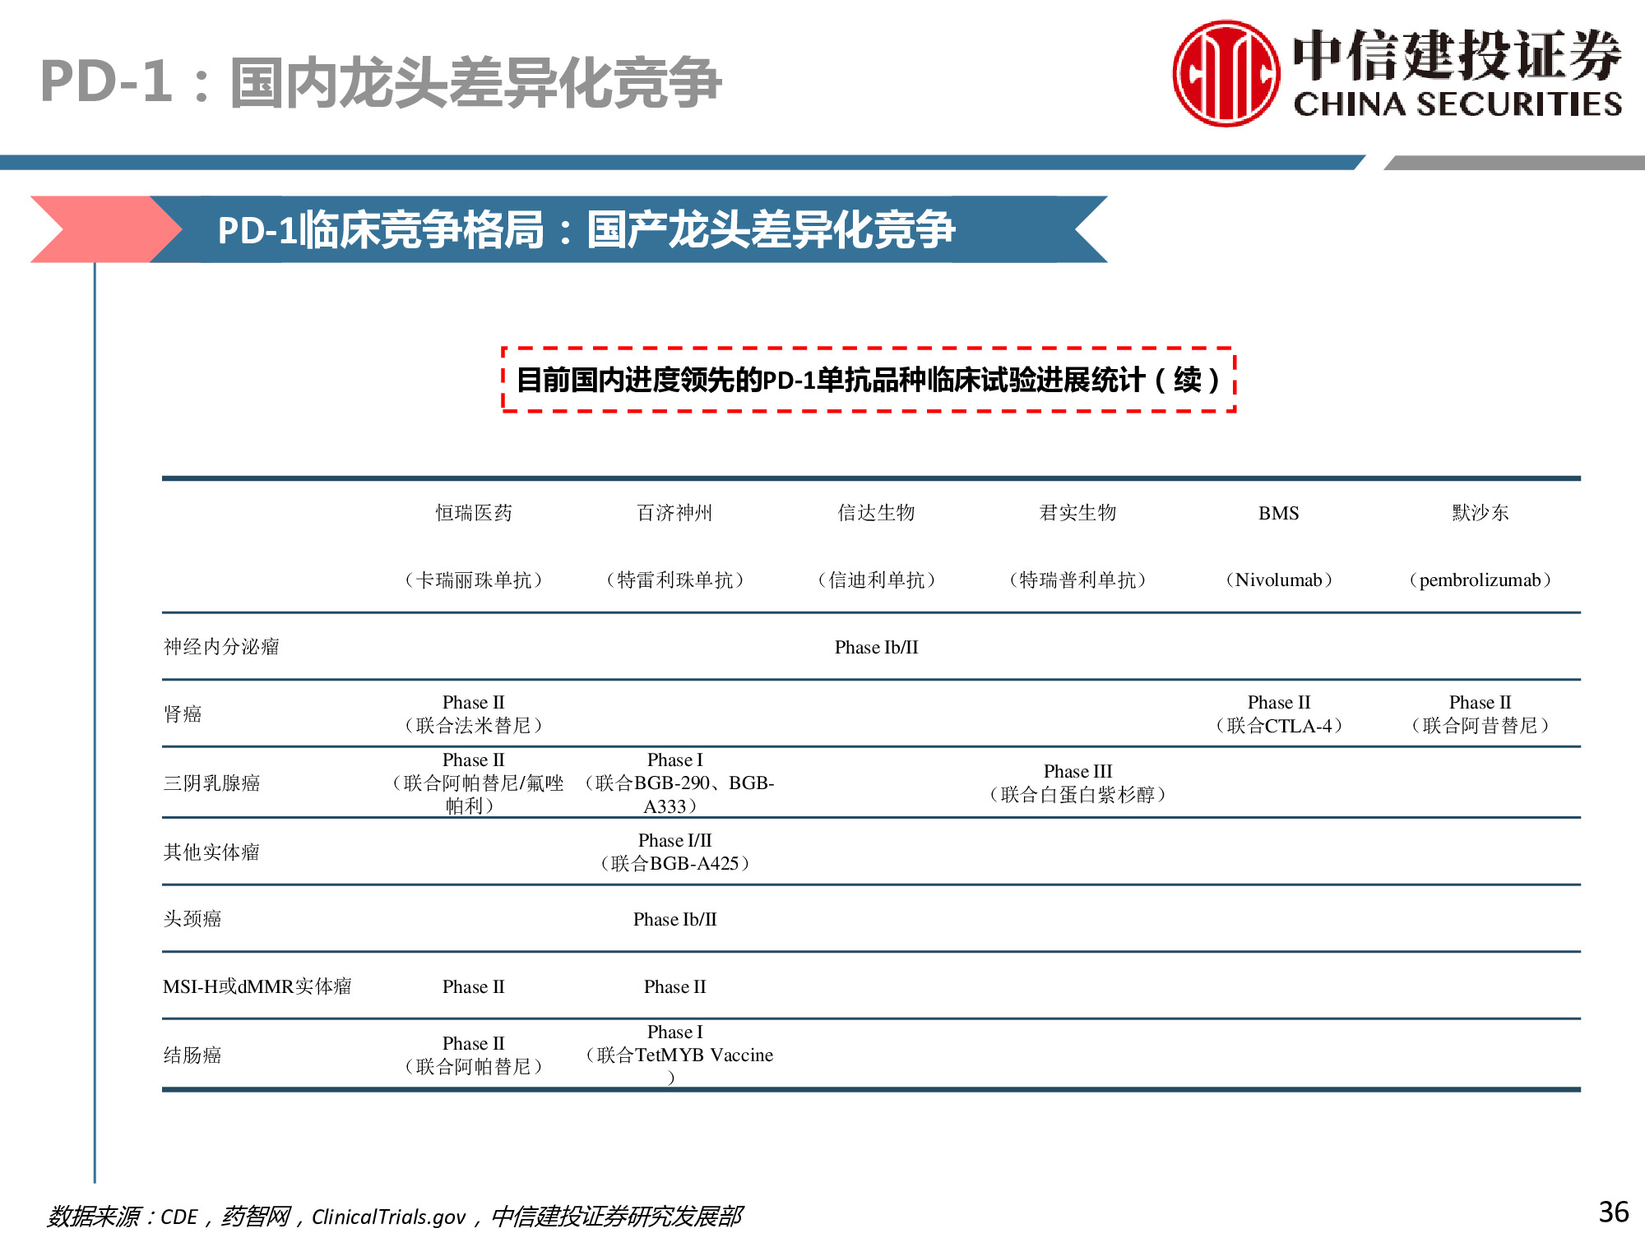This screenshot has width=1645, height=1233.
Task: Select the row label '头颈癌'
Action: (x=192, y=919)
